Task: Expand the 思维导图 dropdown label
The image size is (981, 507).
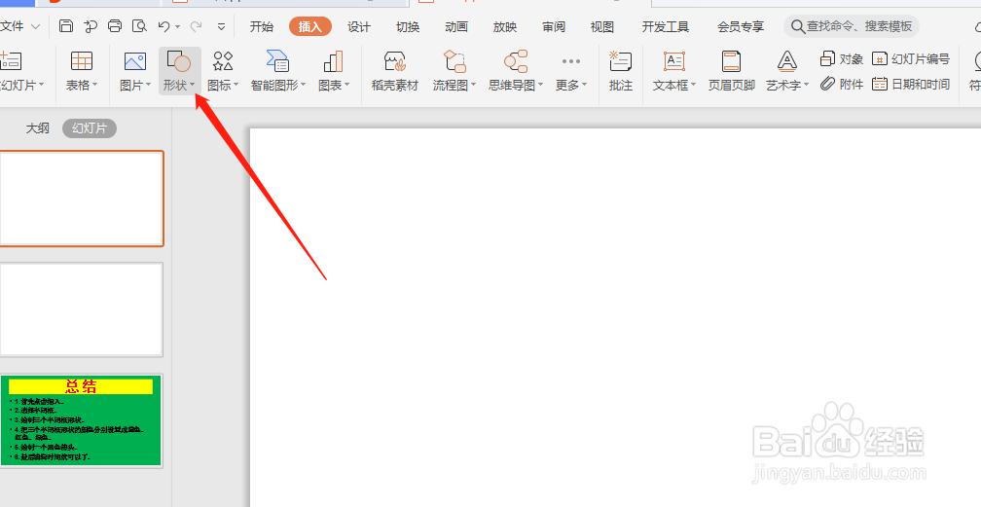Action: (x=516, y=85)
